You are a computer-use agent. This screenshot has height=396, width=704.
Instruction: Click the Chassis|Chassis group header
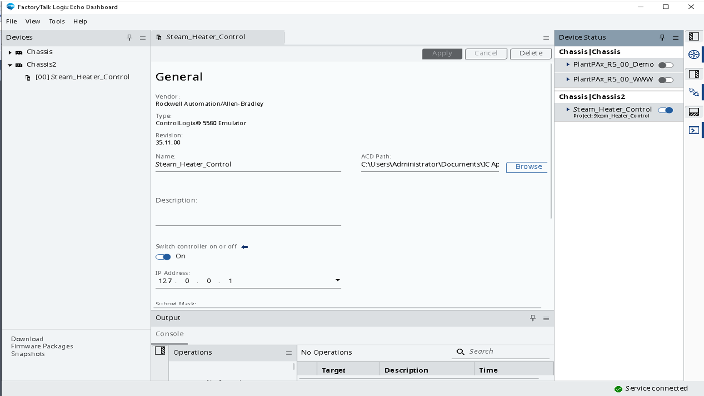point(590,52)
